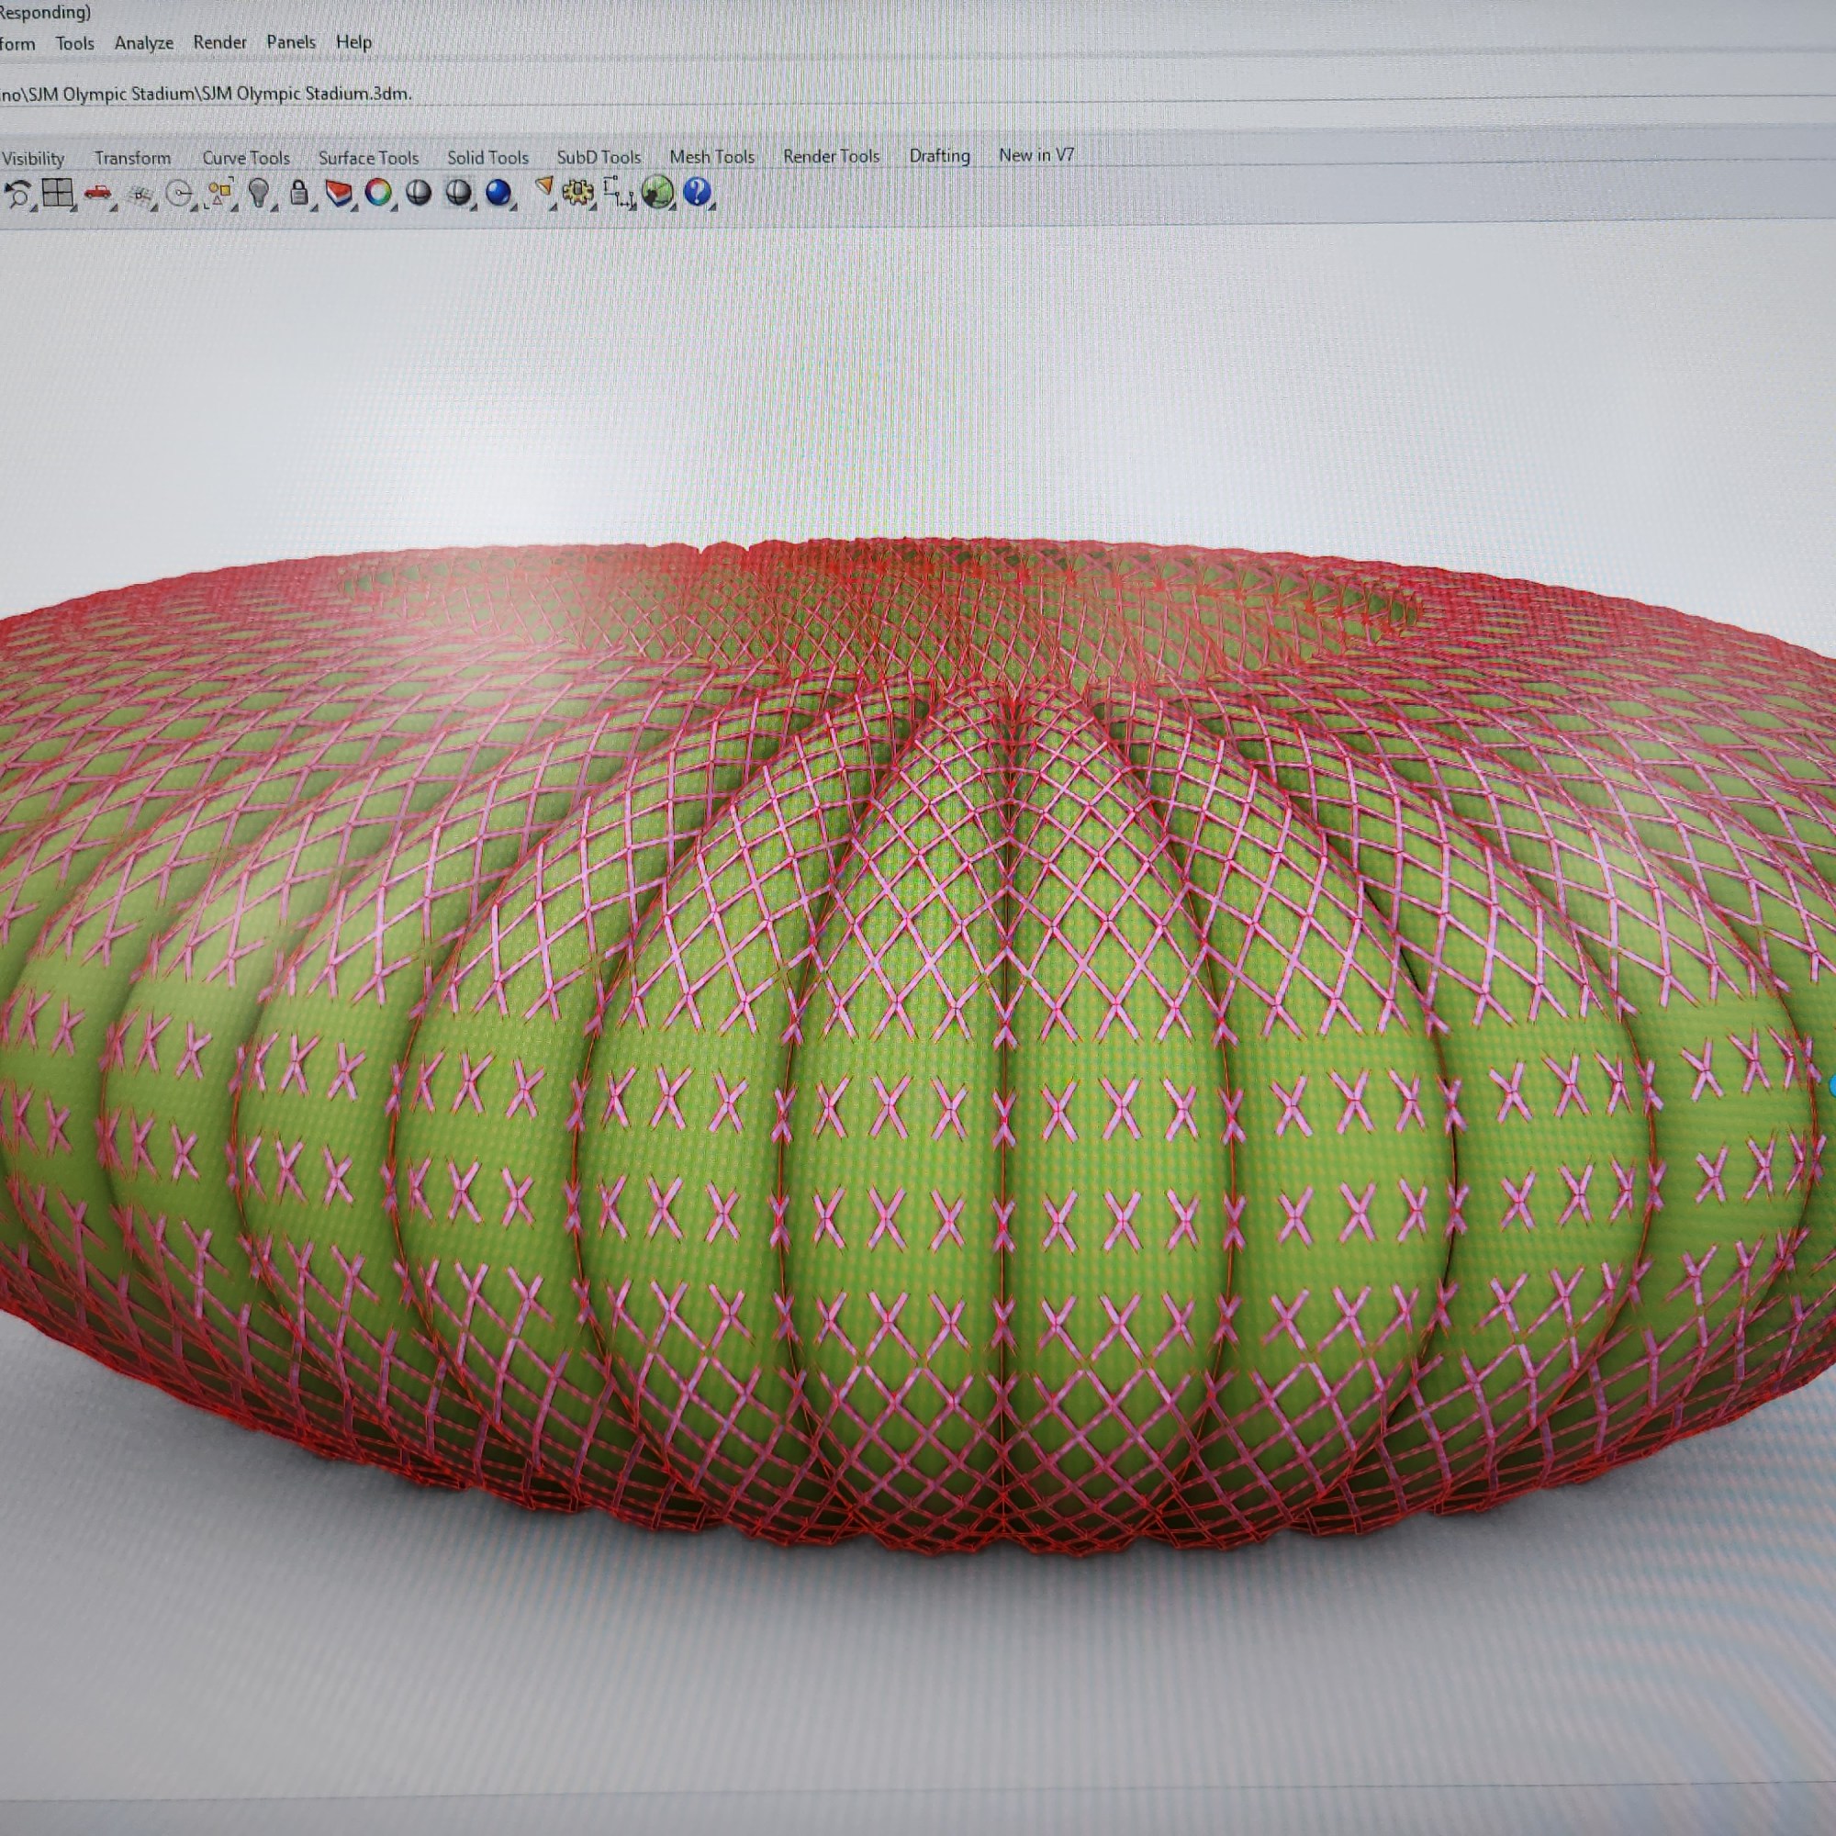Click the Object Snap circle icon

[179, 194]
